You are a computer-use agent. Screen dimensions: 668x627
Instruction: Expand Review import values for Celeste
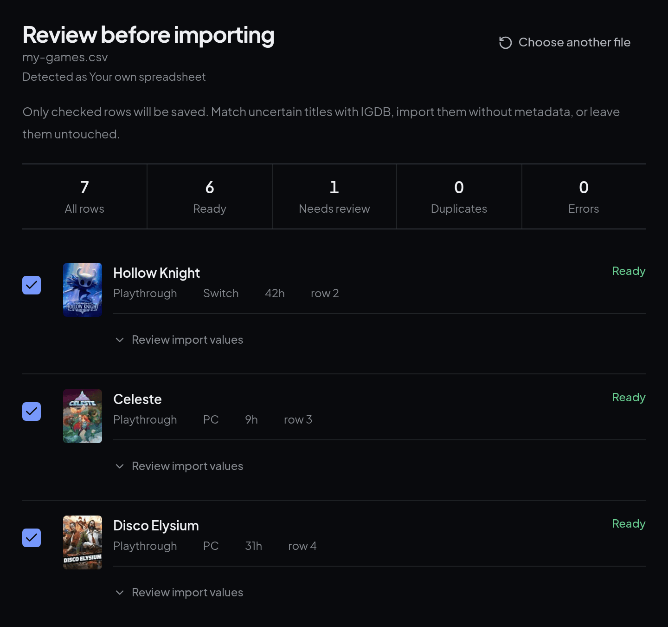point(179,466)
